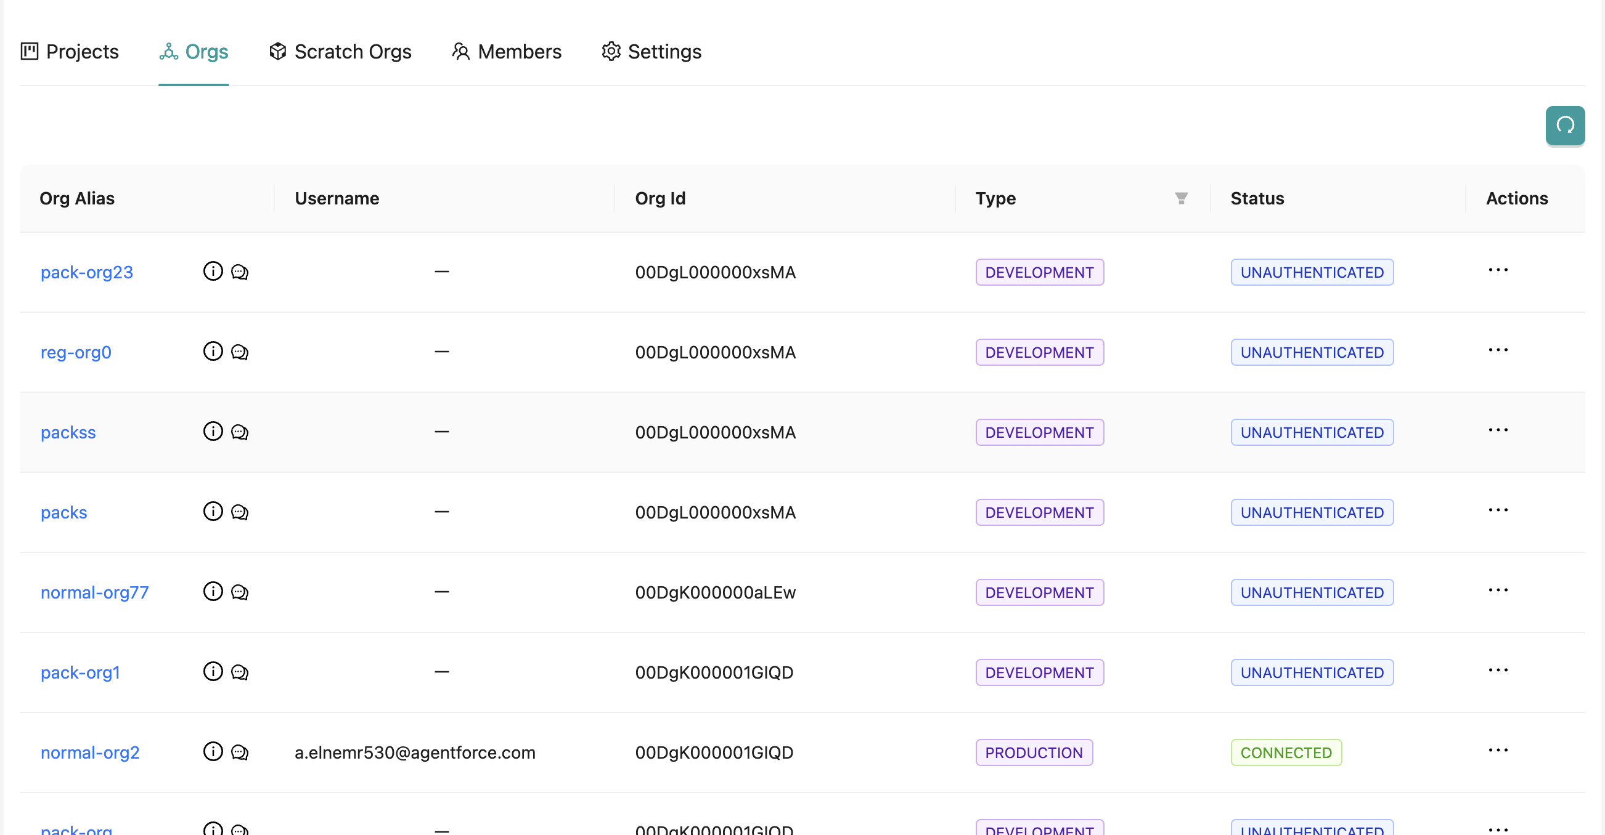Open actions ellipsis for packss row
The height and width of the screenshot is (835, 1605).
1498,430
